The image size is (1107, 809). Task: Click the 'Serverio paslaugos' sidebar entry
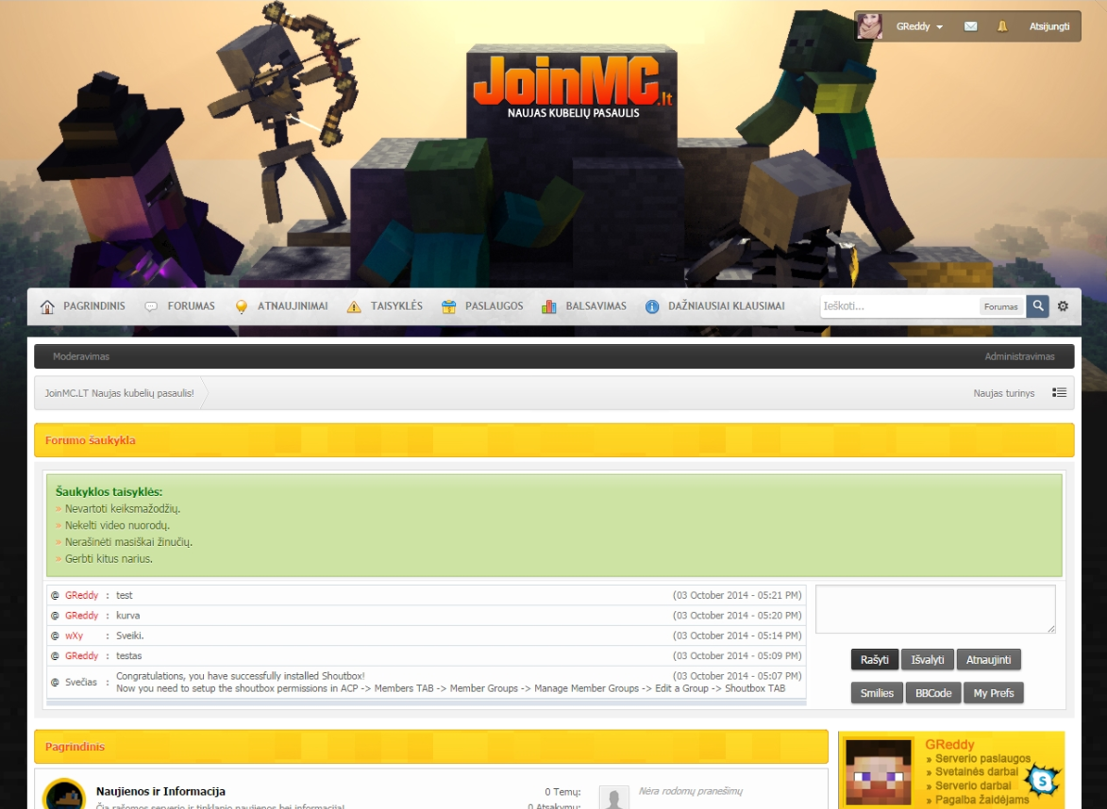pyautogui.click(x=982, y=758)
